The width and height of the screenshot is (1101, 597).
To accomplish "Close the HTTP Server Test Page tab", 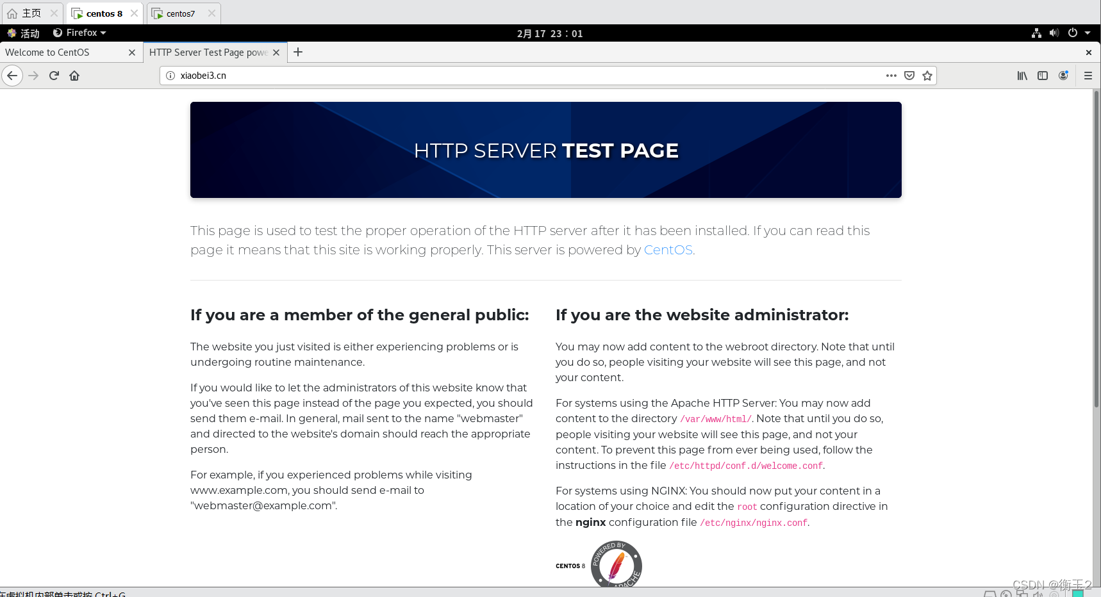I will point(276,53).
